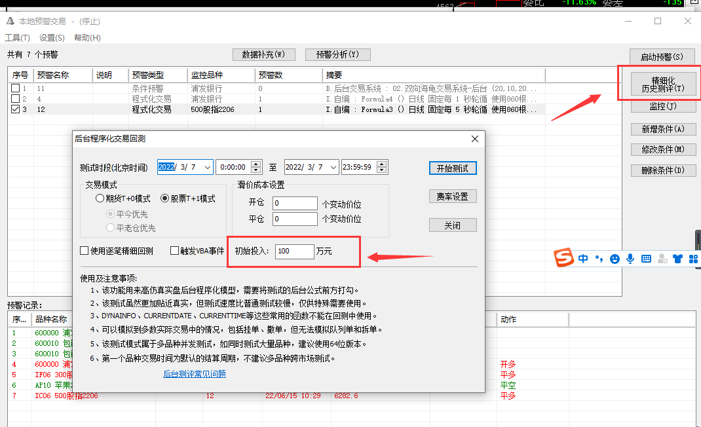Click the user account icon on Sogou bar

[662, 259]
